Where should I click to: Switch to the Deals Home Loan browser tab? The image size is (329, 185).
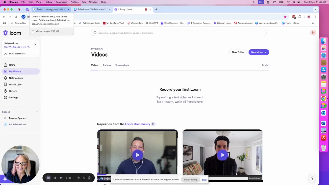pos(51,9)
